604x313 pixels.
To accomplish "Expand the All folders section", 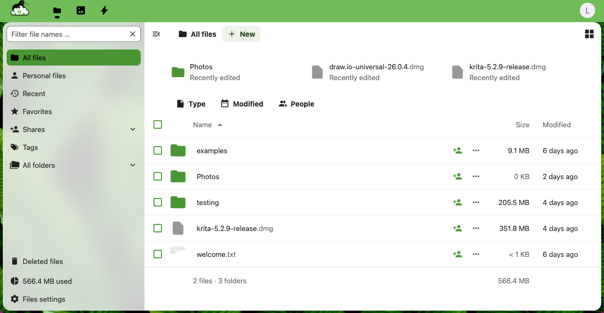I will (133, 165).
